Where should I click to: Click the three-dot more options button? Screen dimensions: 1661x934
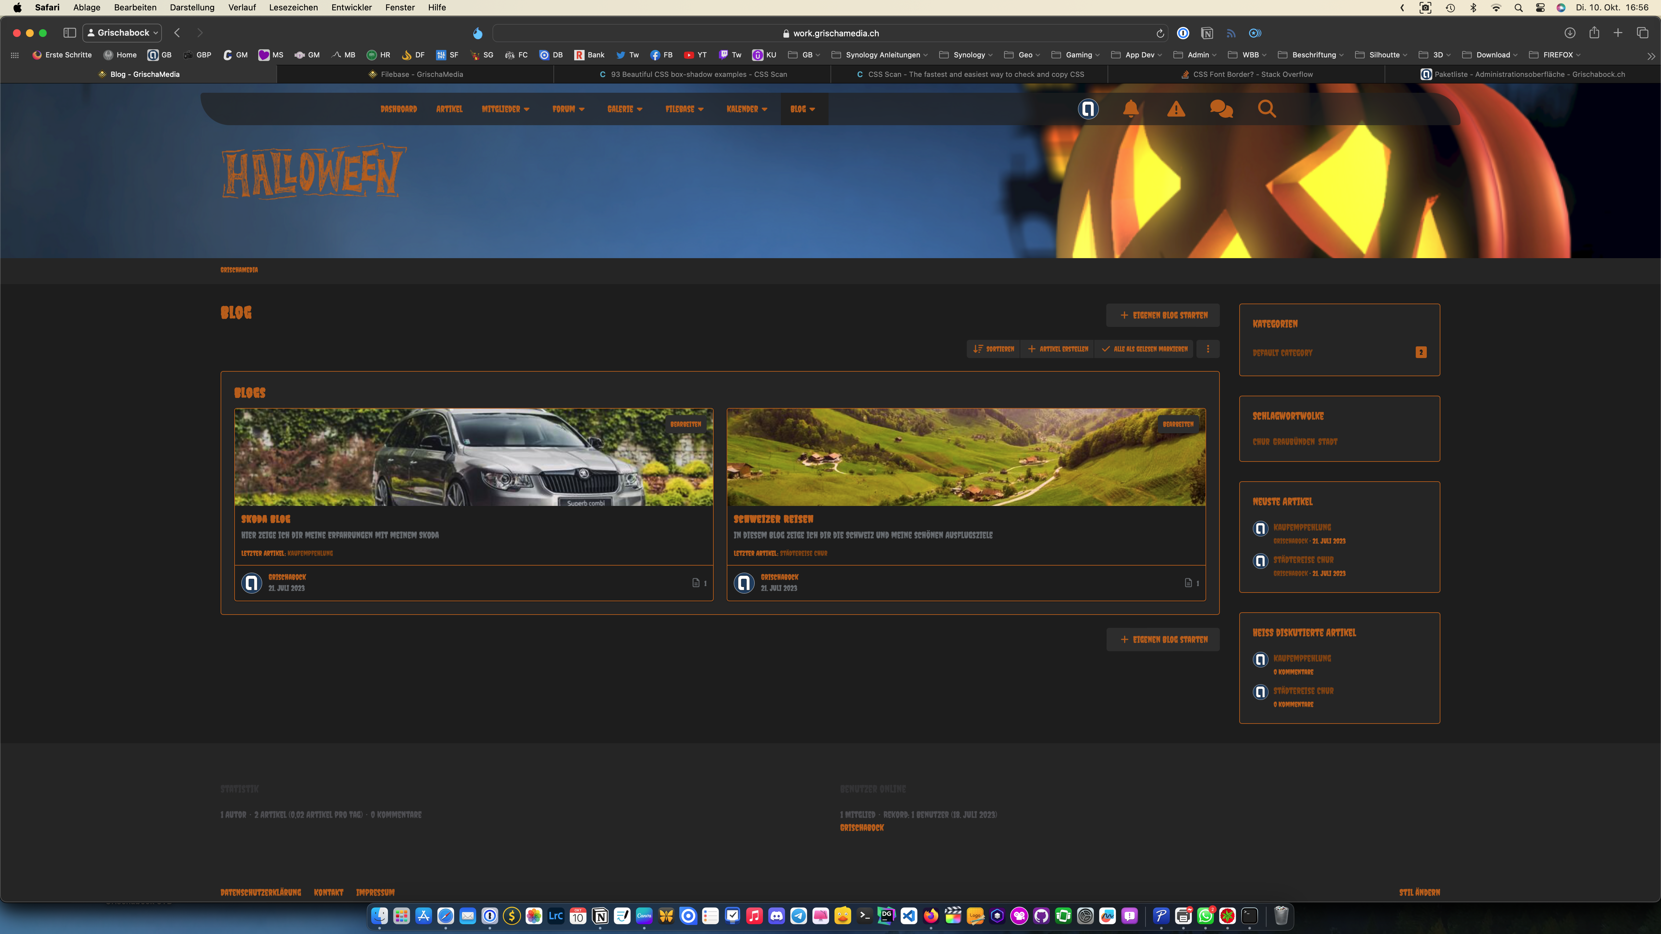[1208, 349]
